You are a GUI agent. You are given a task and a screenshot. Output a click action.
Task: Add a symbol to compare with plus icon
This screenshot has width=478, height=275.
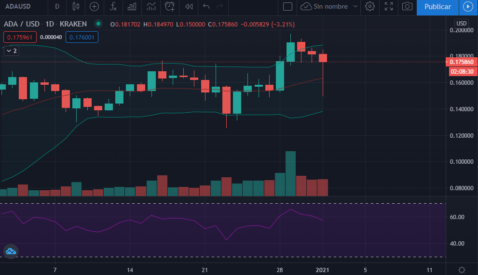(94, 6)
